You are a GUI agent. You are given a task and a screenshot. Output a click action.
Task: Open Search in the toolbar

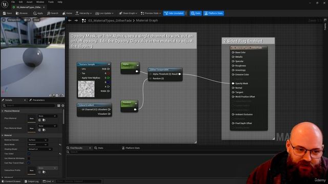[52, 13]
